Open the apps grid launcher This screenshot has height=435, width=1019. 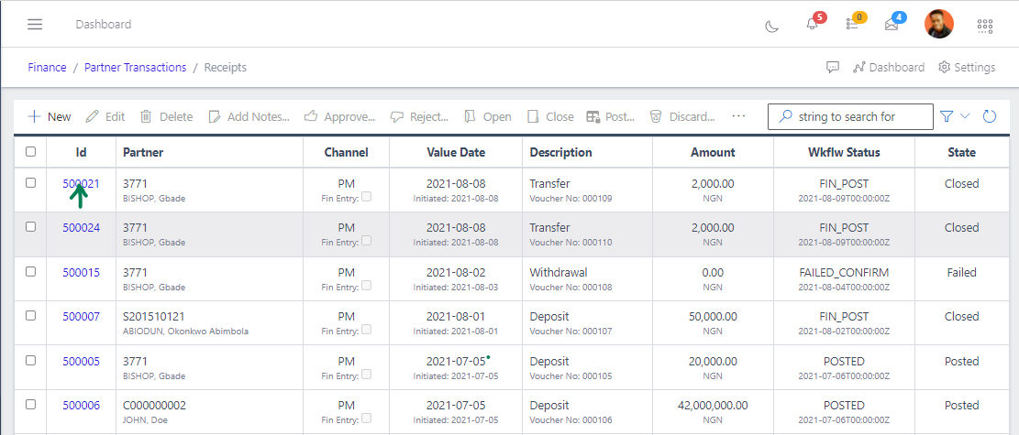click(985, 26)
